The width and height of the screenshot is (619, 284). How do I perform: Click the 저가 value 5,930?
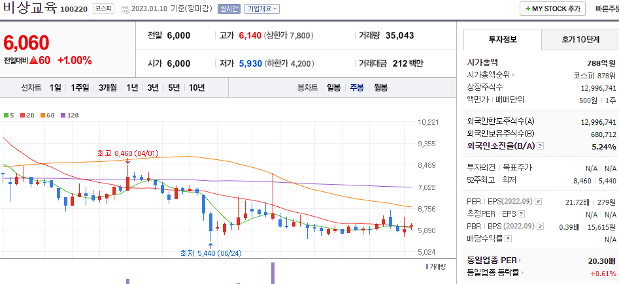coord(251,63)
